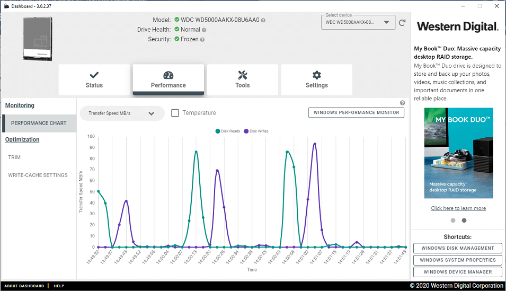Screen dimensions: 506x291
Task: Click the Optimization section heading
Action: pyautogui.click(x=22, y=139)
